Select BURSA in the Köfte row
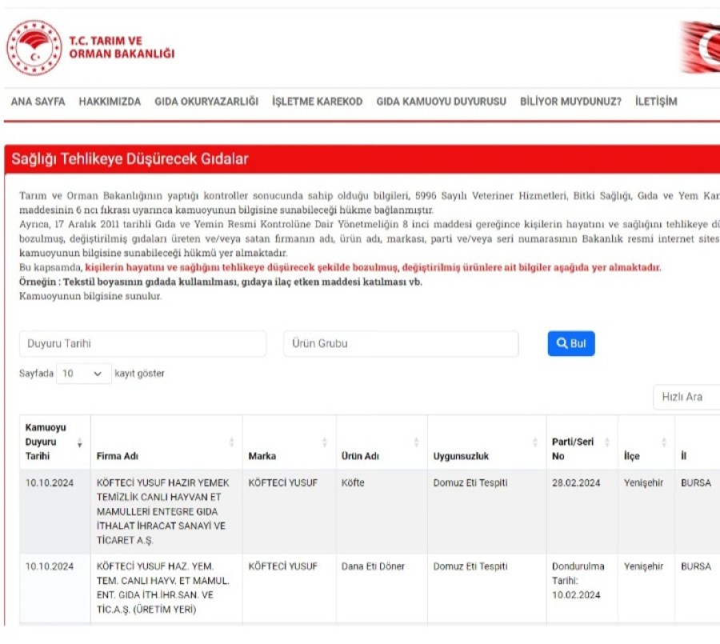 [696, 482]
